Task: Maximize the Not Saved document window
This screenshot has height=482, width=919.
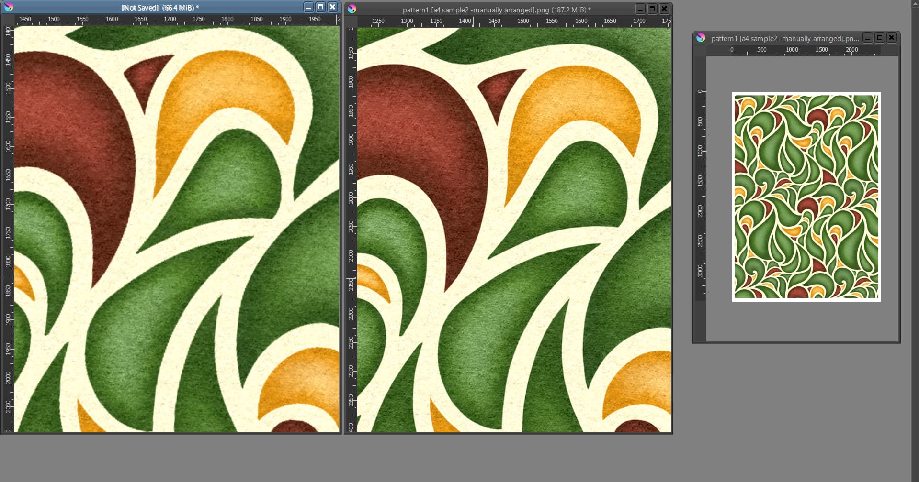Action: pyautogui.click(x=320, y=7)
